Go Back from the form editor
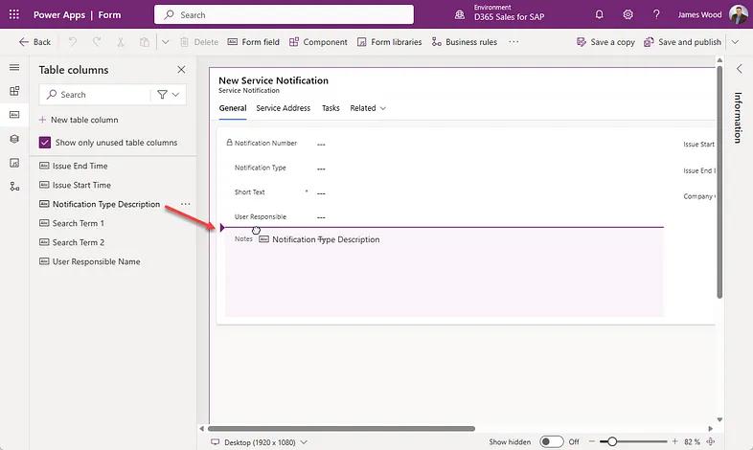753x450 pixels. coord(34,42)
